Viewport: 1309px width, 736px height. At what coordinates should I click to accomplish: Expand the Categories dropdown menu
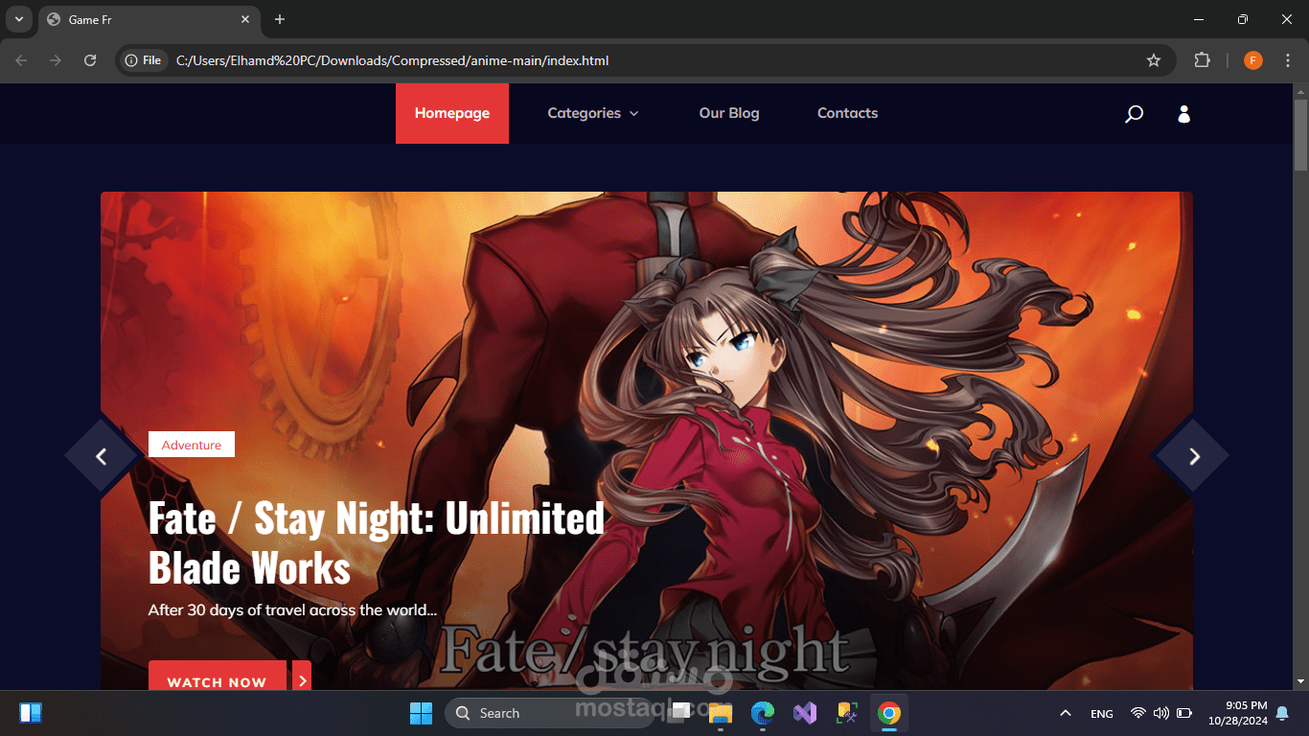click(592, 113)
